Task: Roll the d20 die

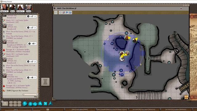Action: 25,104
